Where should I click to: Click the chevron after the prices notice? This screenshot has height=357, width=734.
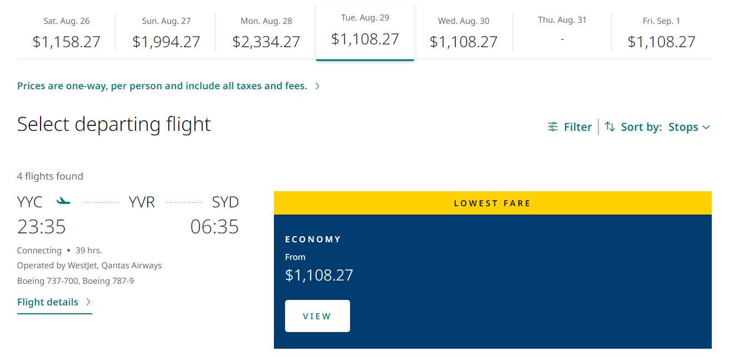[x=317, y=86]
